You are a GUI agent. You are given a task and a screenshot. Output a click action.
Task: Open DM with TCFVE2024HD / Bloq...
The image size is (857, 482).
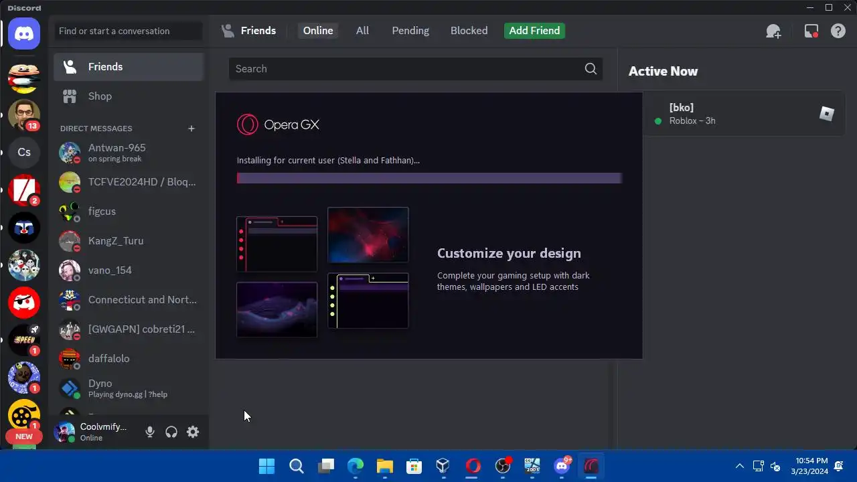(129, 182)
